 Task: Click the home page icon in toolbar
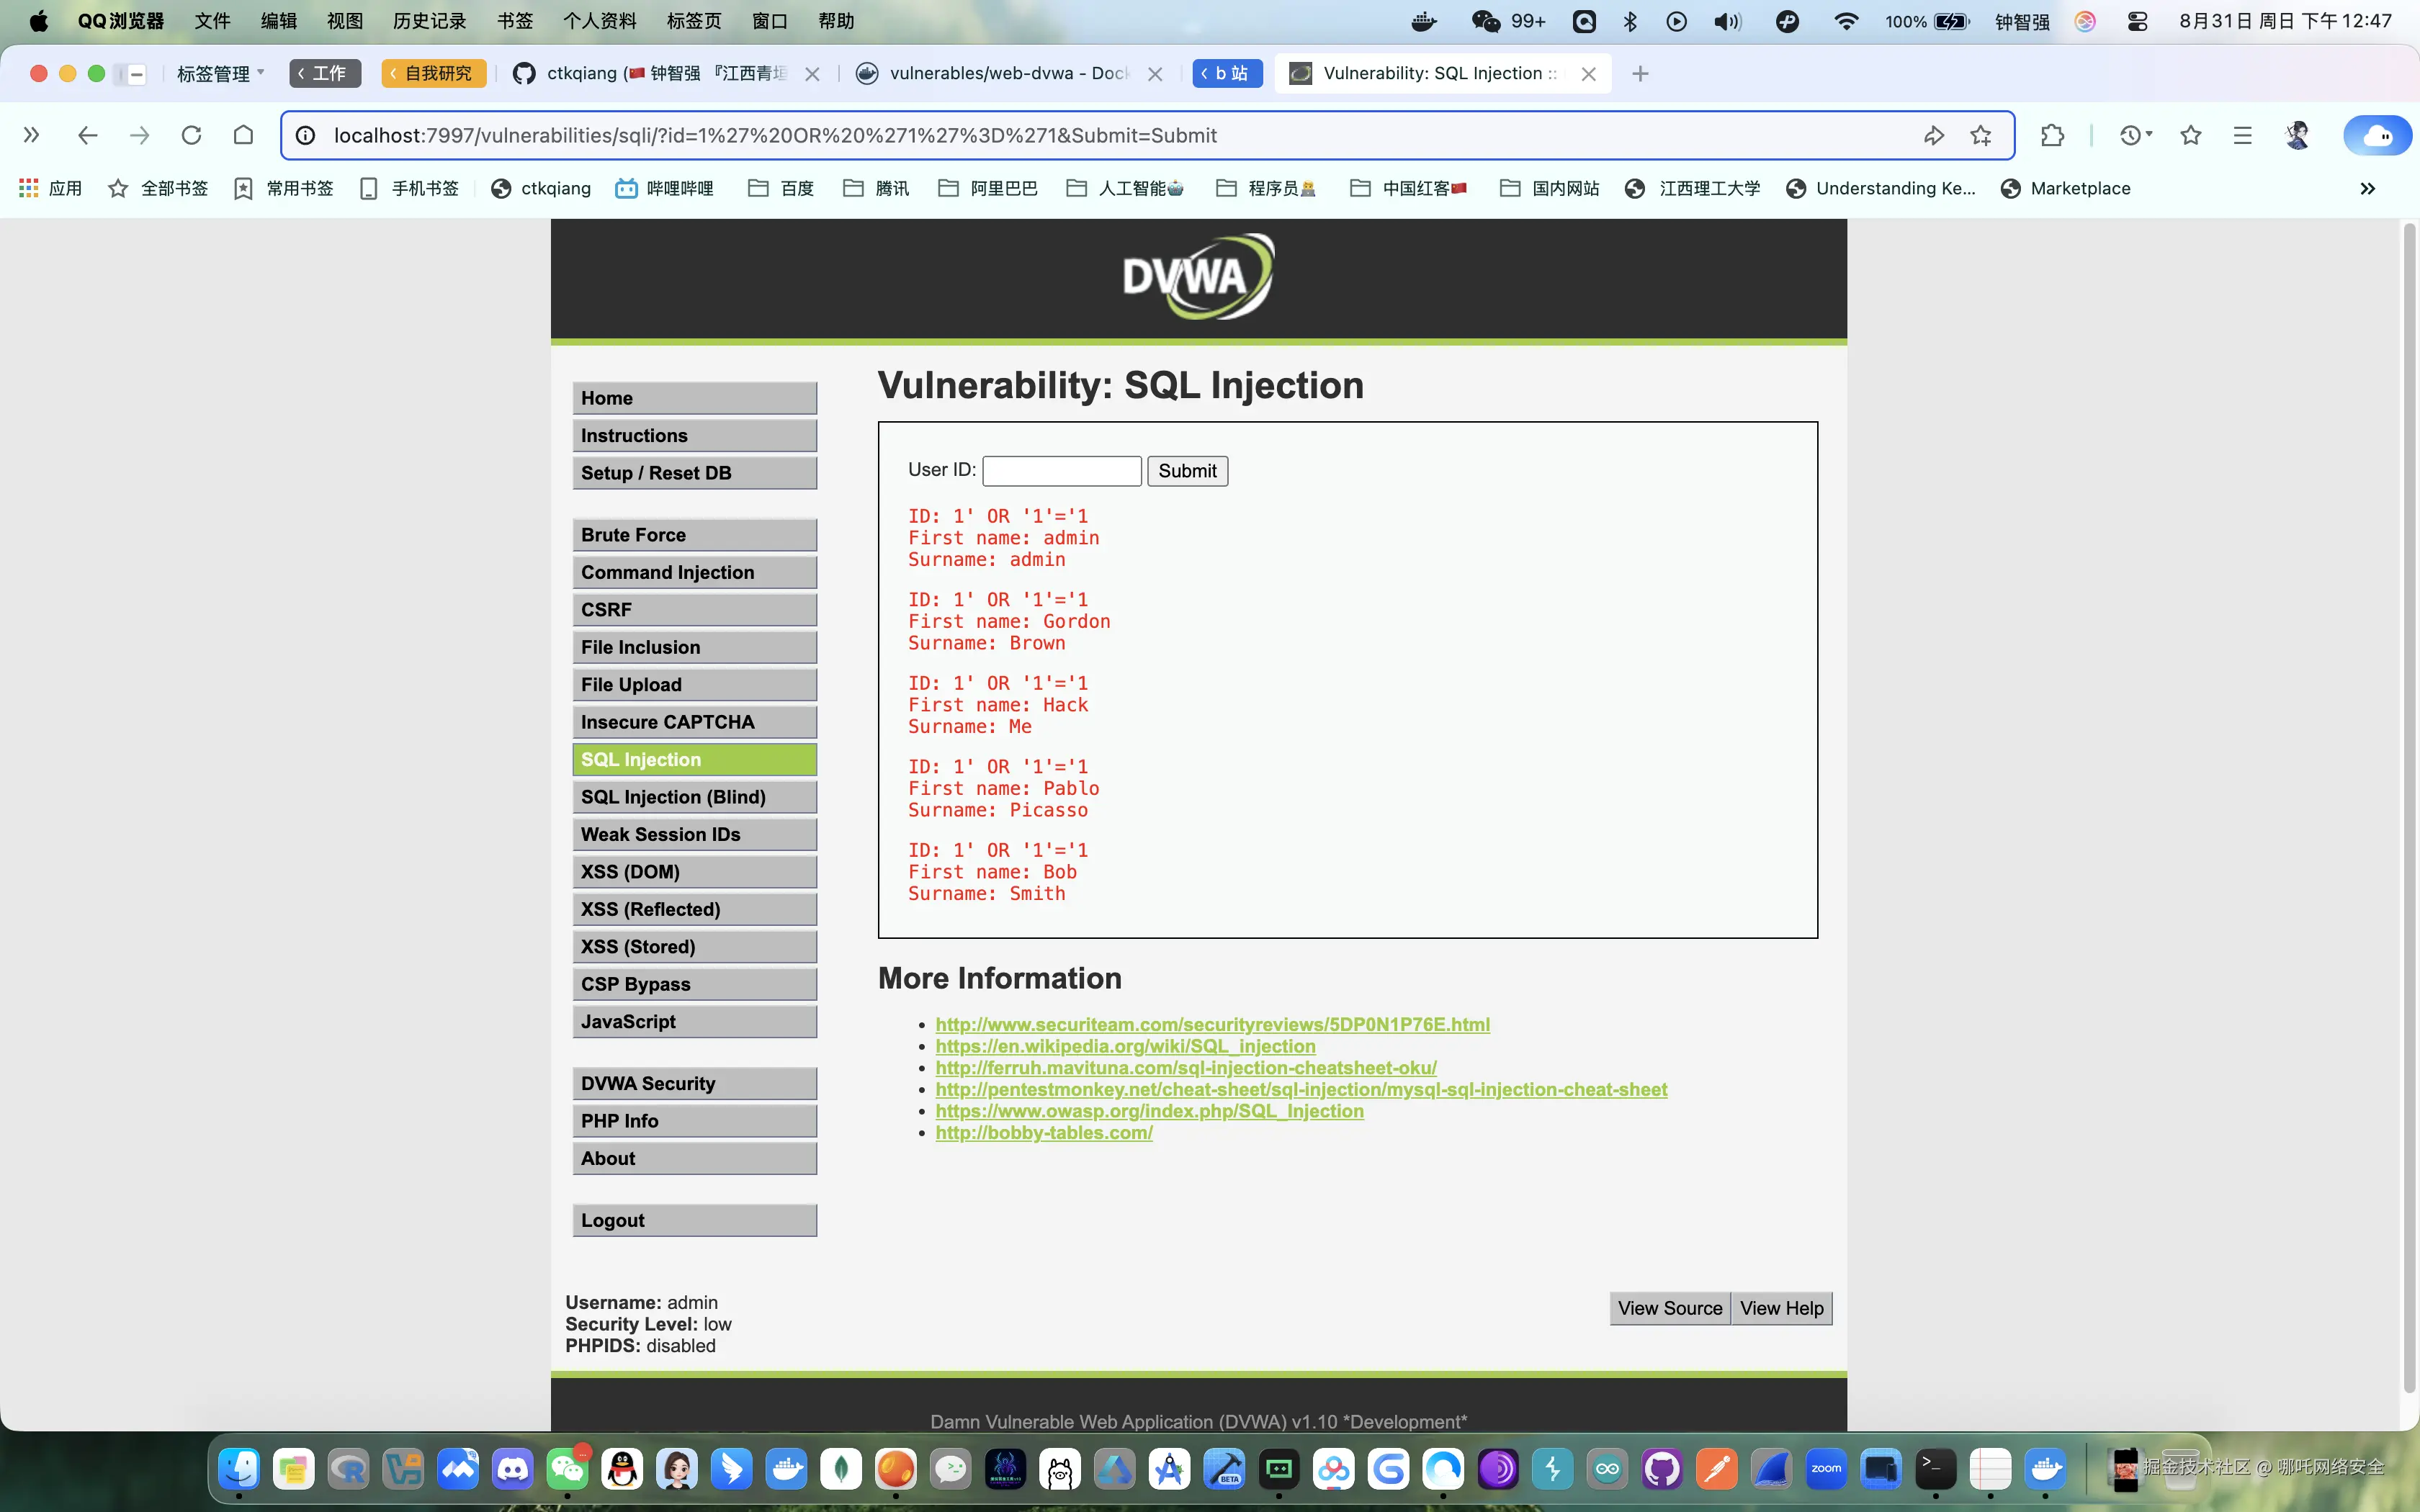coord(243,135)
